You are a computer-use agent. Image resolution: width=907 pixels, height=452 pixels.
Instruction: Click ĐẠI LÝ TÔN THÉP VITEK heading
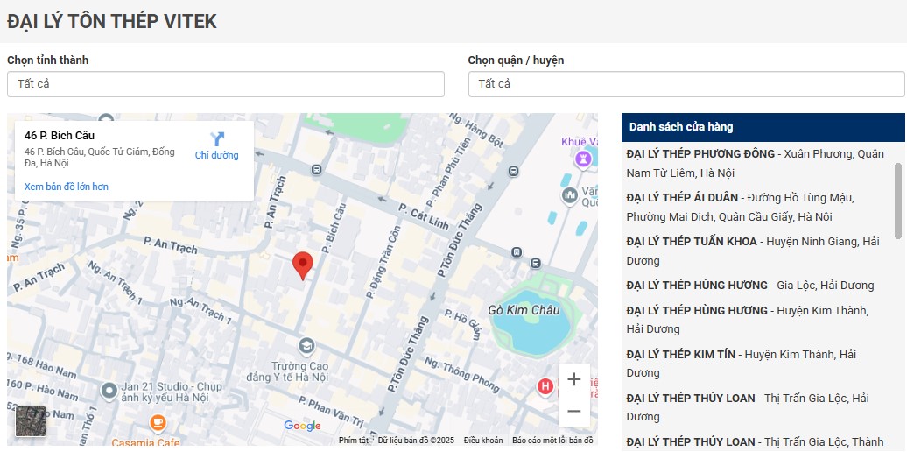112,21
